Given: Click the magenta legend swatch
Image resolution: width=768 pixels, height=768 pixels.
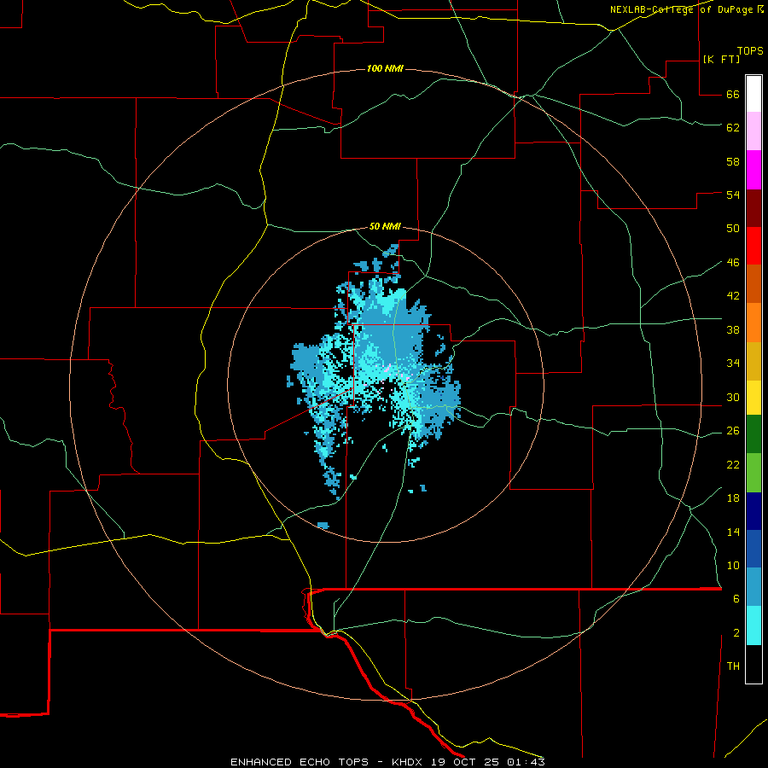Looking at the screenshot, I should pyautogui.click(x=753, y=170).
